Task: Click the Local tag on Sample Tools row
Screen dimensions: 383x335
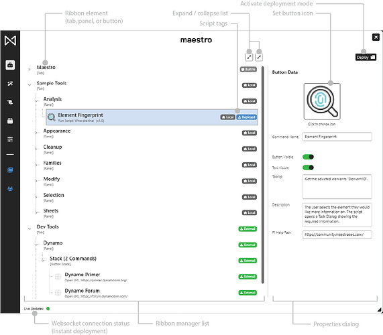Action: coord(250,85)
